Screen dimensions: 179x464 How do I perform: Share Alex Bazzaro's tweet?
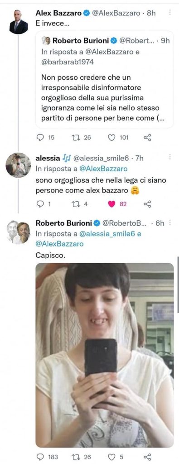coord(147,137)
